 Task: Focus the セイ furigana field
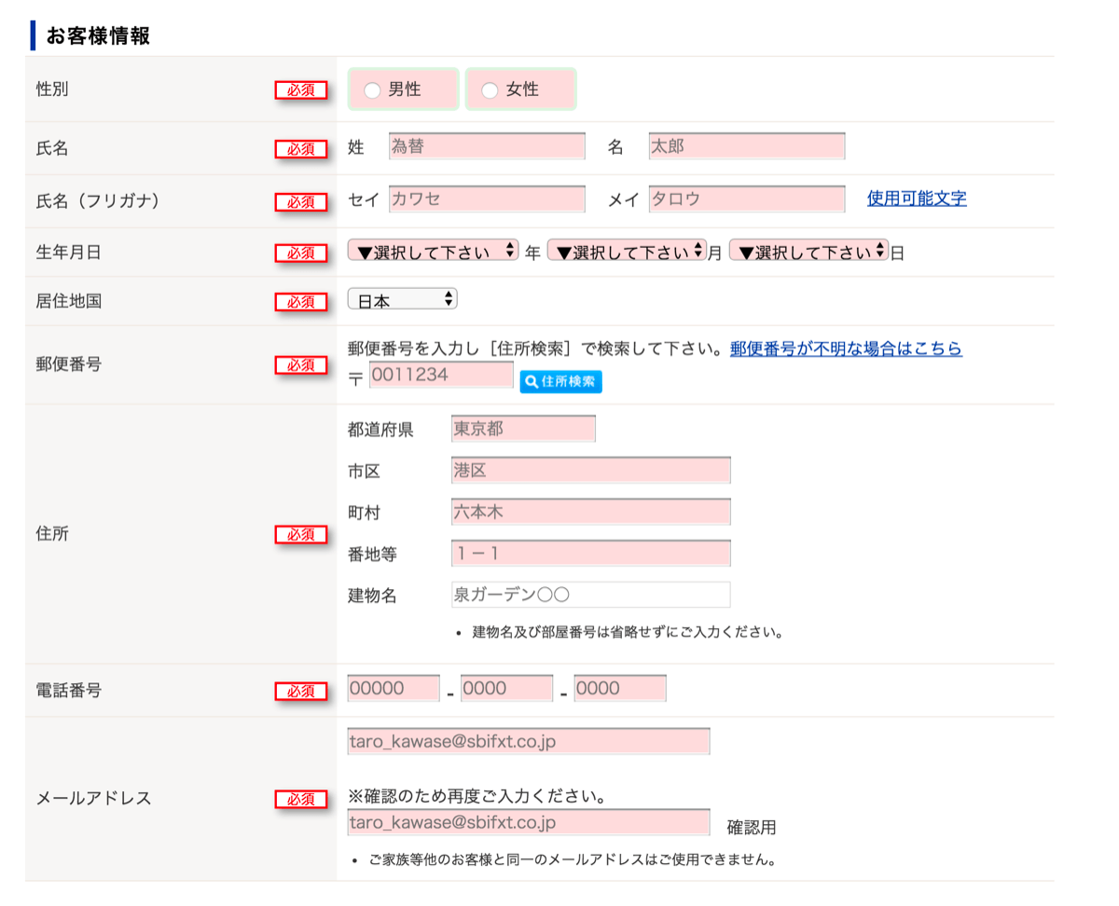pos(487,199)
